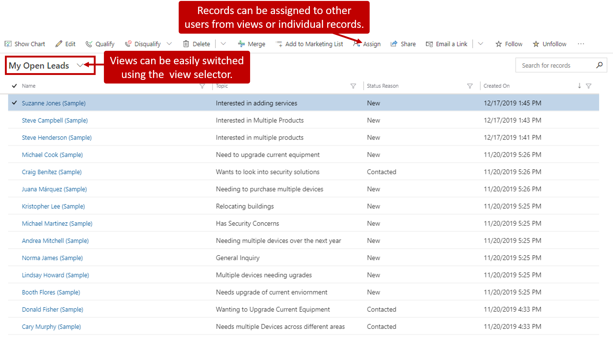This screenshot has width=613, height=346.
Task: Click 'General Inquiry' topic cell
Action: pos(238,258)
